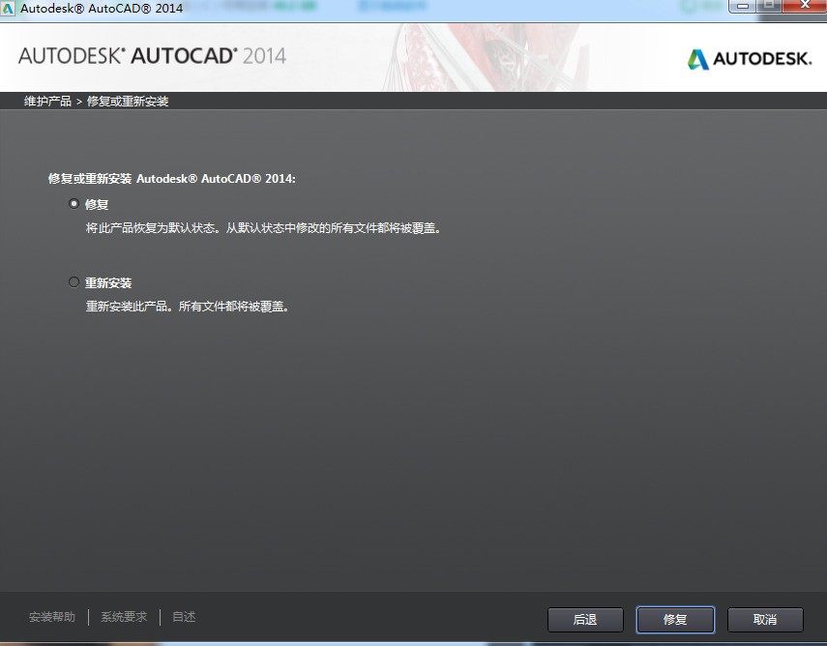
Task: Click the 修复或重新安装 breadcrumb text
Action: [128, 102]
